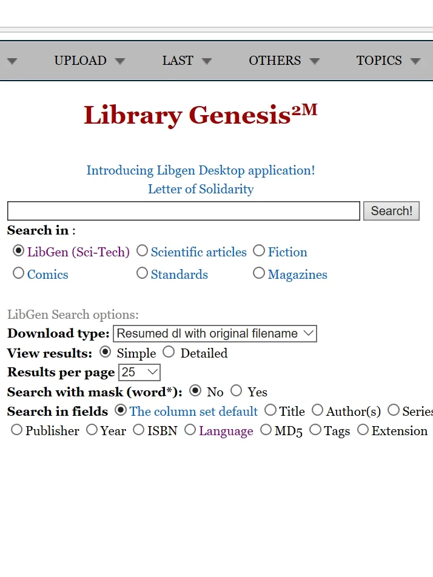433x577 pixels.
Task: Choose Simple view results
Action: (106, 352)
